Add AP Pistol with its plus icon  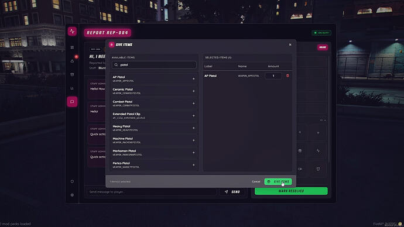[x=193, y=79]
